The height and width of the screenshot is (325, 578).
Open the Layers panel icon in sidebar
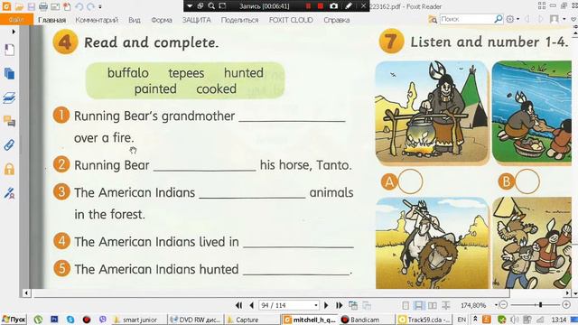tap(9, 97)
